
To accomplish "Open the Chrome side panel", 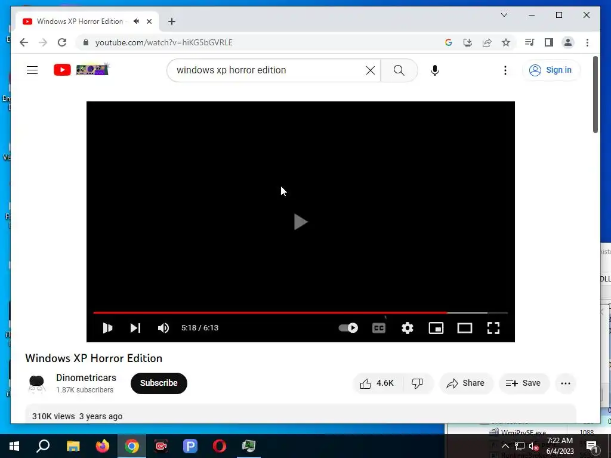I will coord(549,42).
